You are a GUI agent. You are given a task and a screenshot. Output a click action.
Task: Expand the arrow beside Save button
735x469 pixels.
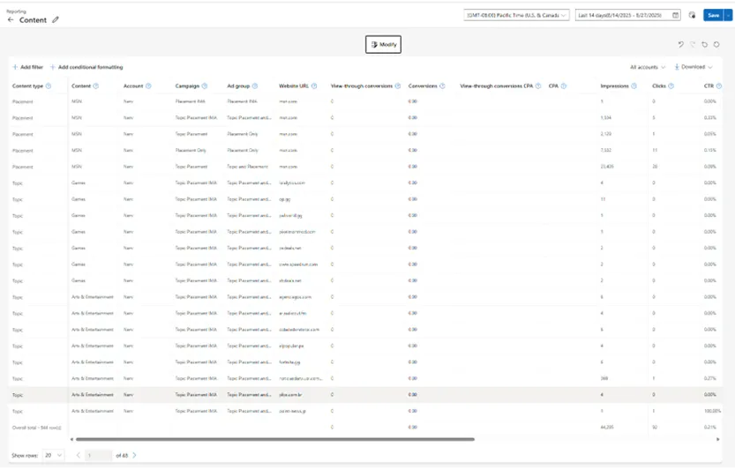[727, 15]
